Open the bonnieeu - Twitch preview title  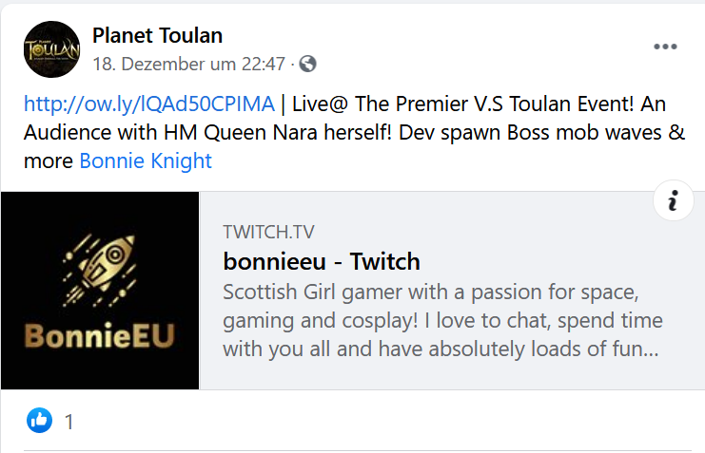click(x=322, y=261)
